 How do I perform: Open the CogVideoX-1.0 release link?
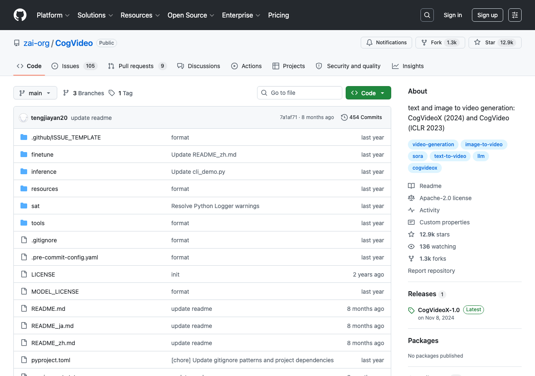coord(439,310)
